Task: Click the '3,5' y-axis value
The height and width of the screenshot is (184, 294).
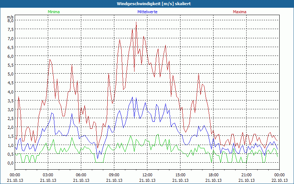Action: click(x=11, y=100)
